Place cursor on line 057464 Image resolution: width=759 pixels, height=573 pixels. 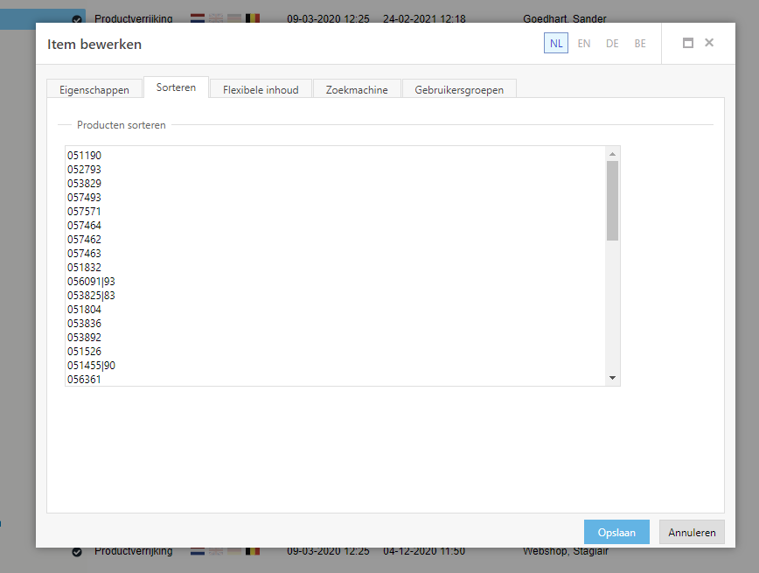tap(84, 225)
